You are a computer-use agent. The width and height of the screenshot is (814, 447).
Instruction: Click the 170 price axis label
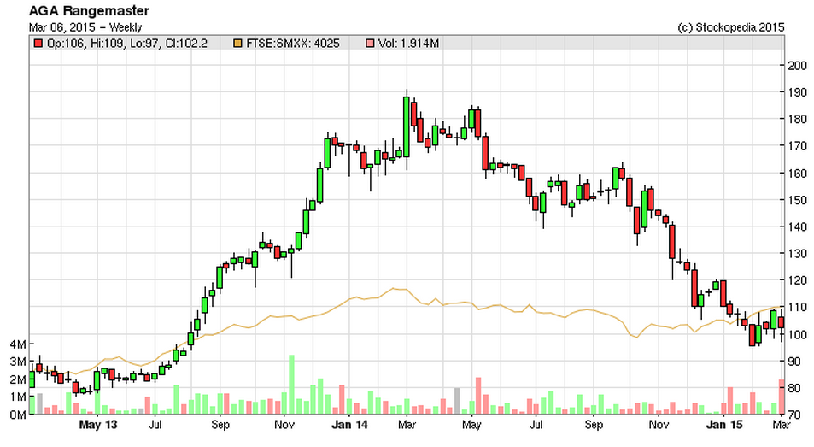797,146
